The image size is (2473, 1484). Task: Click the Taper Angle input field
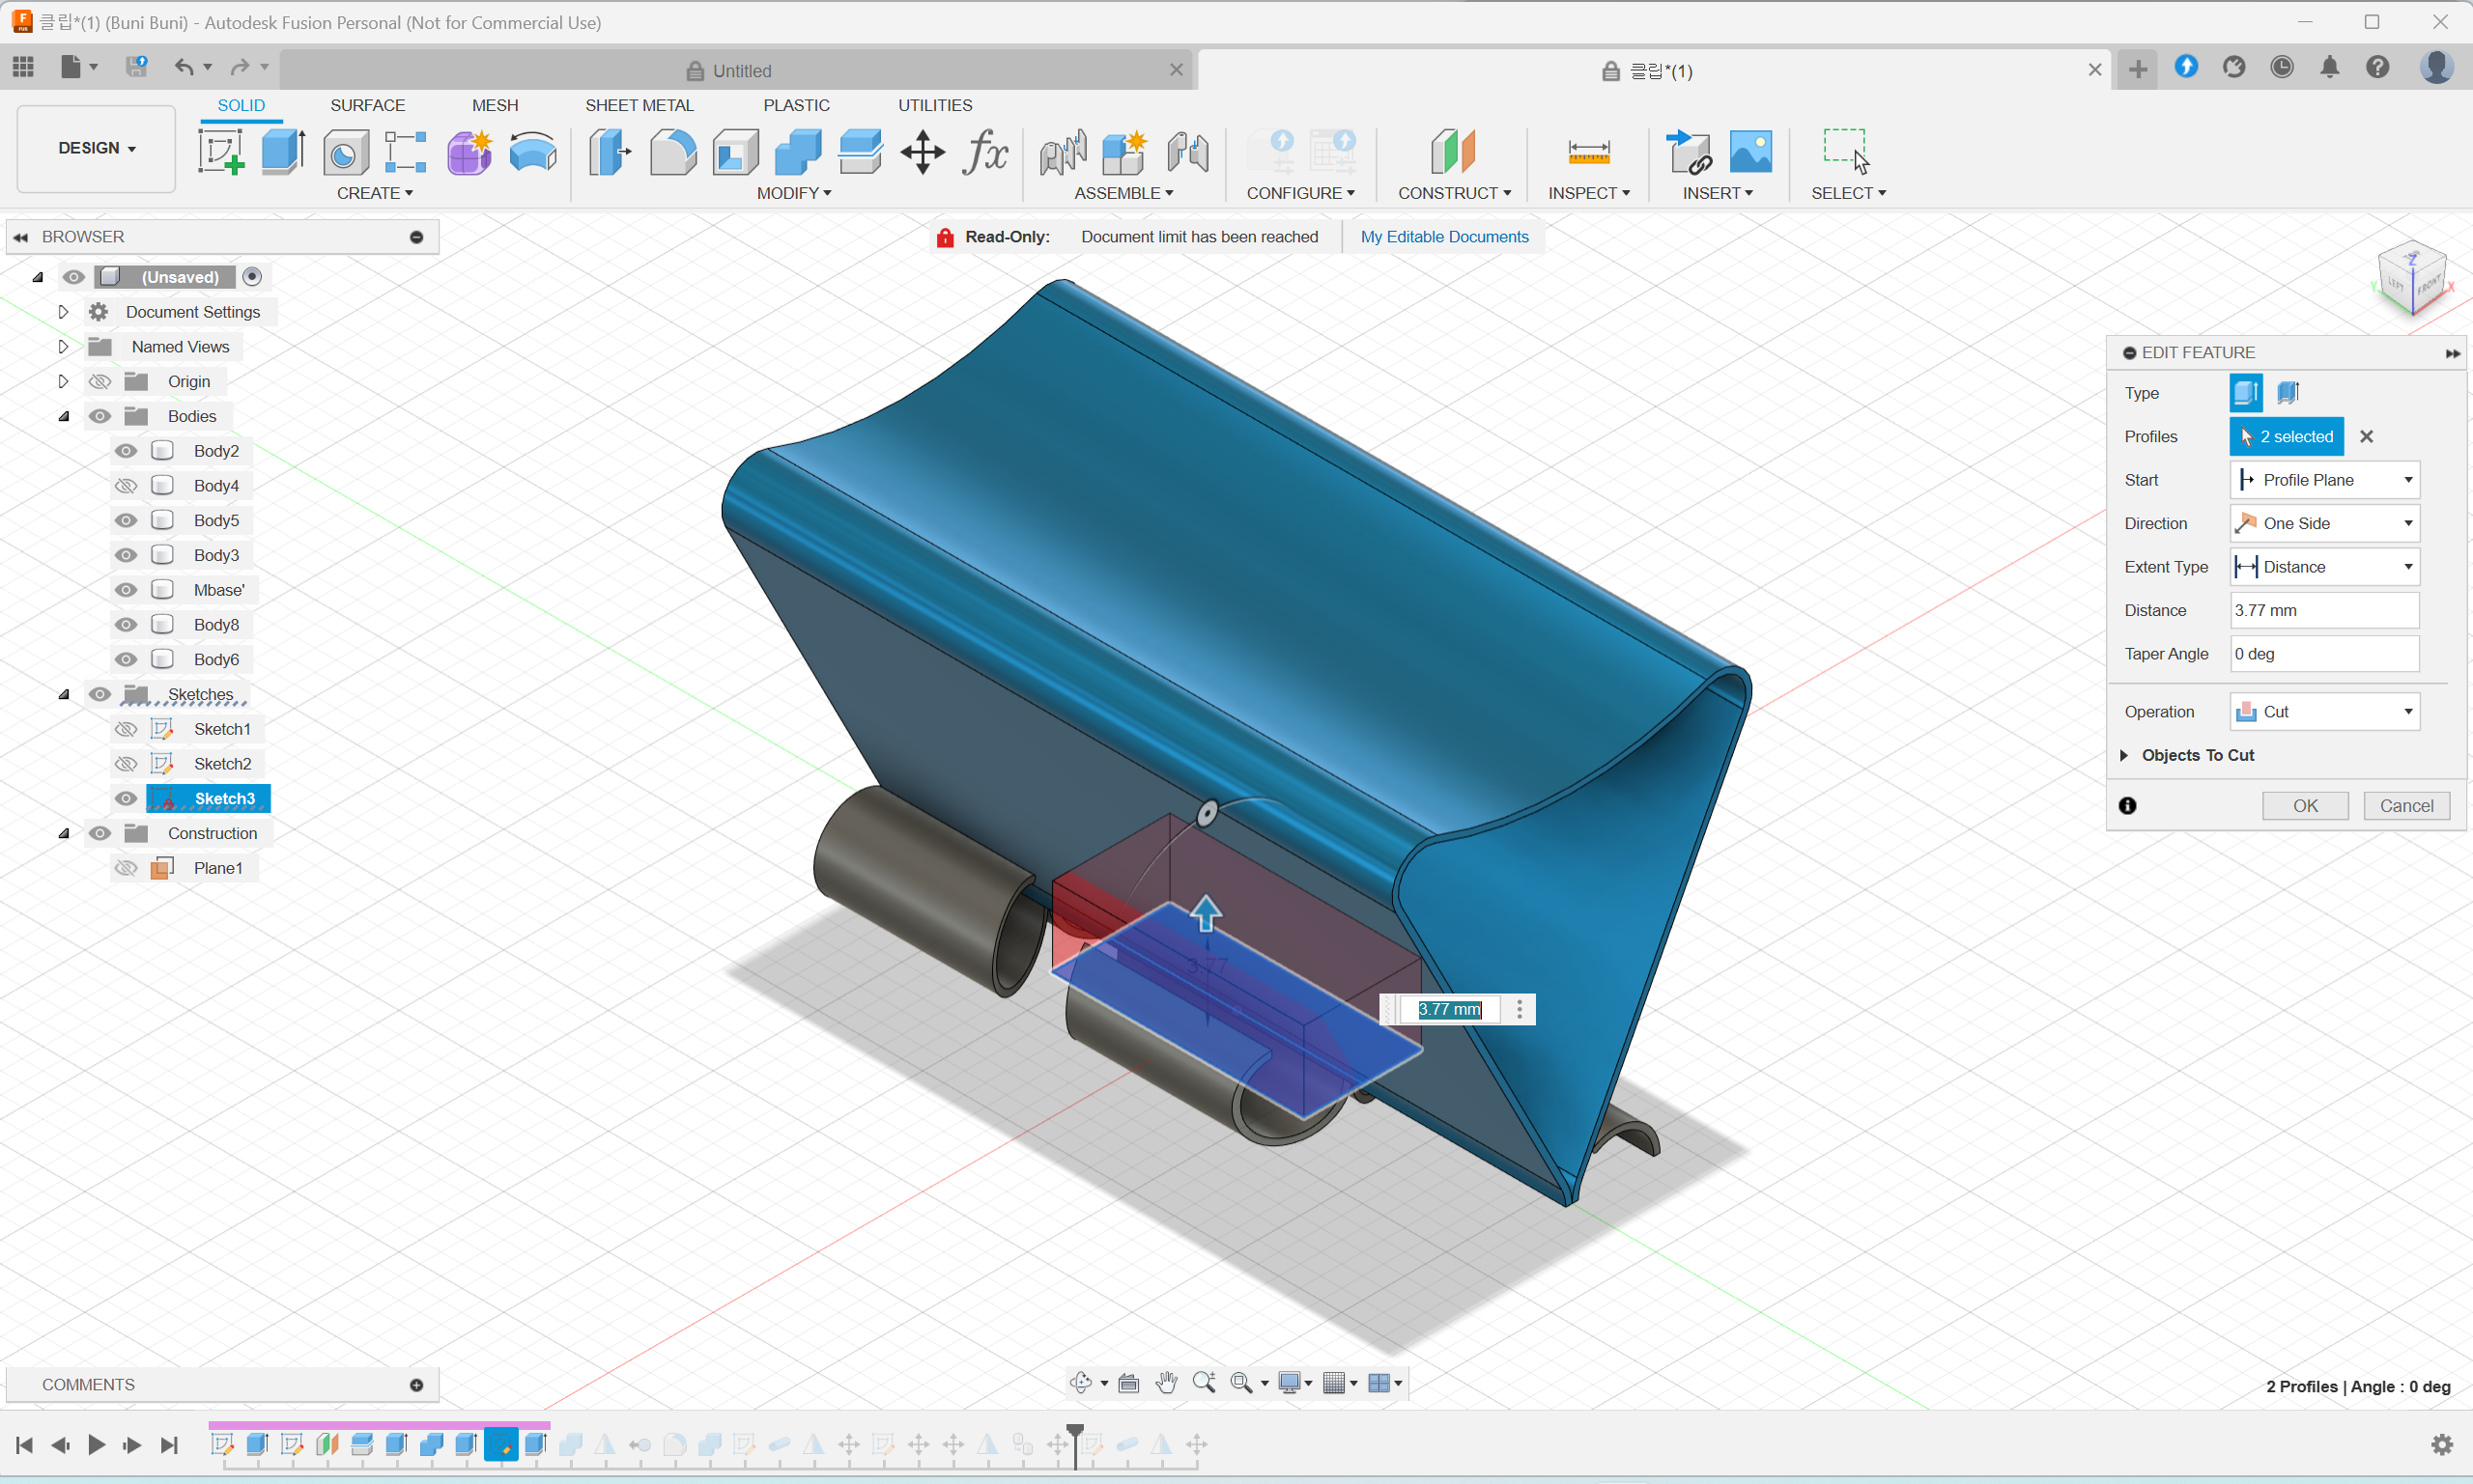coord(2323,654)
